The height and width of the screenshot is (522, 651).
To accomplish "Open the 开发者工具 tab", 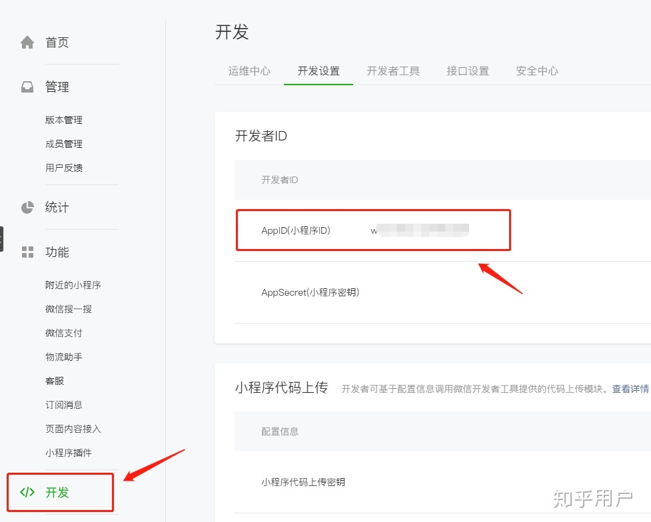I will point(393,71).
